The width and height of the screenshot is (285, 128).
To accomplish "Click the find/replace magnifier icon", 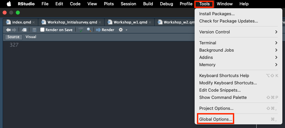I will point(89,30).
